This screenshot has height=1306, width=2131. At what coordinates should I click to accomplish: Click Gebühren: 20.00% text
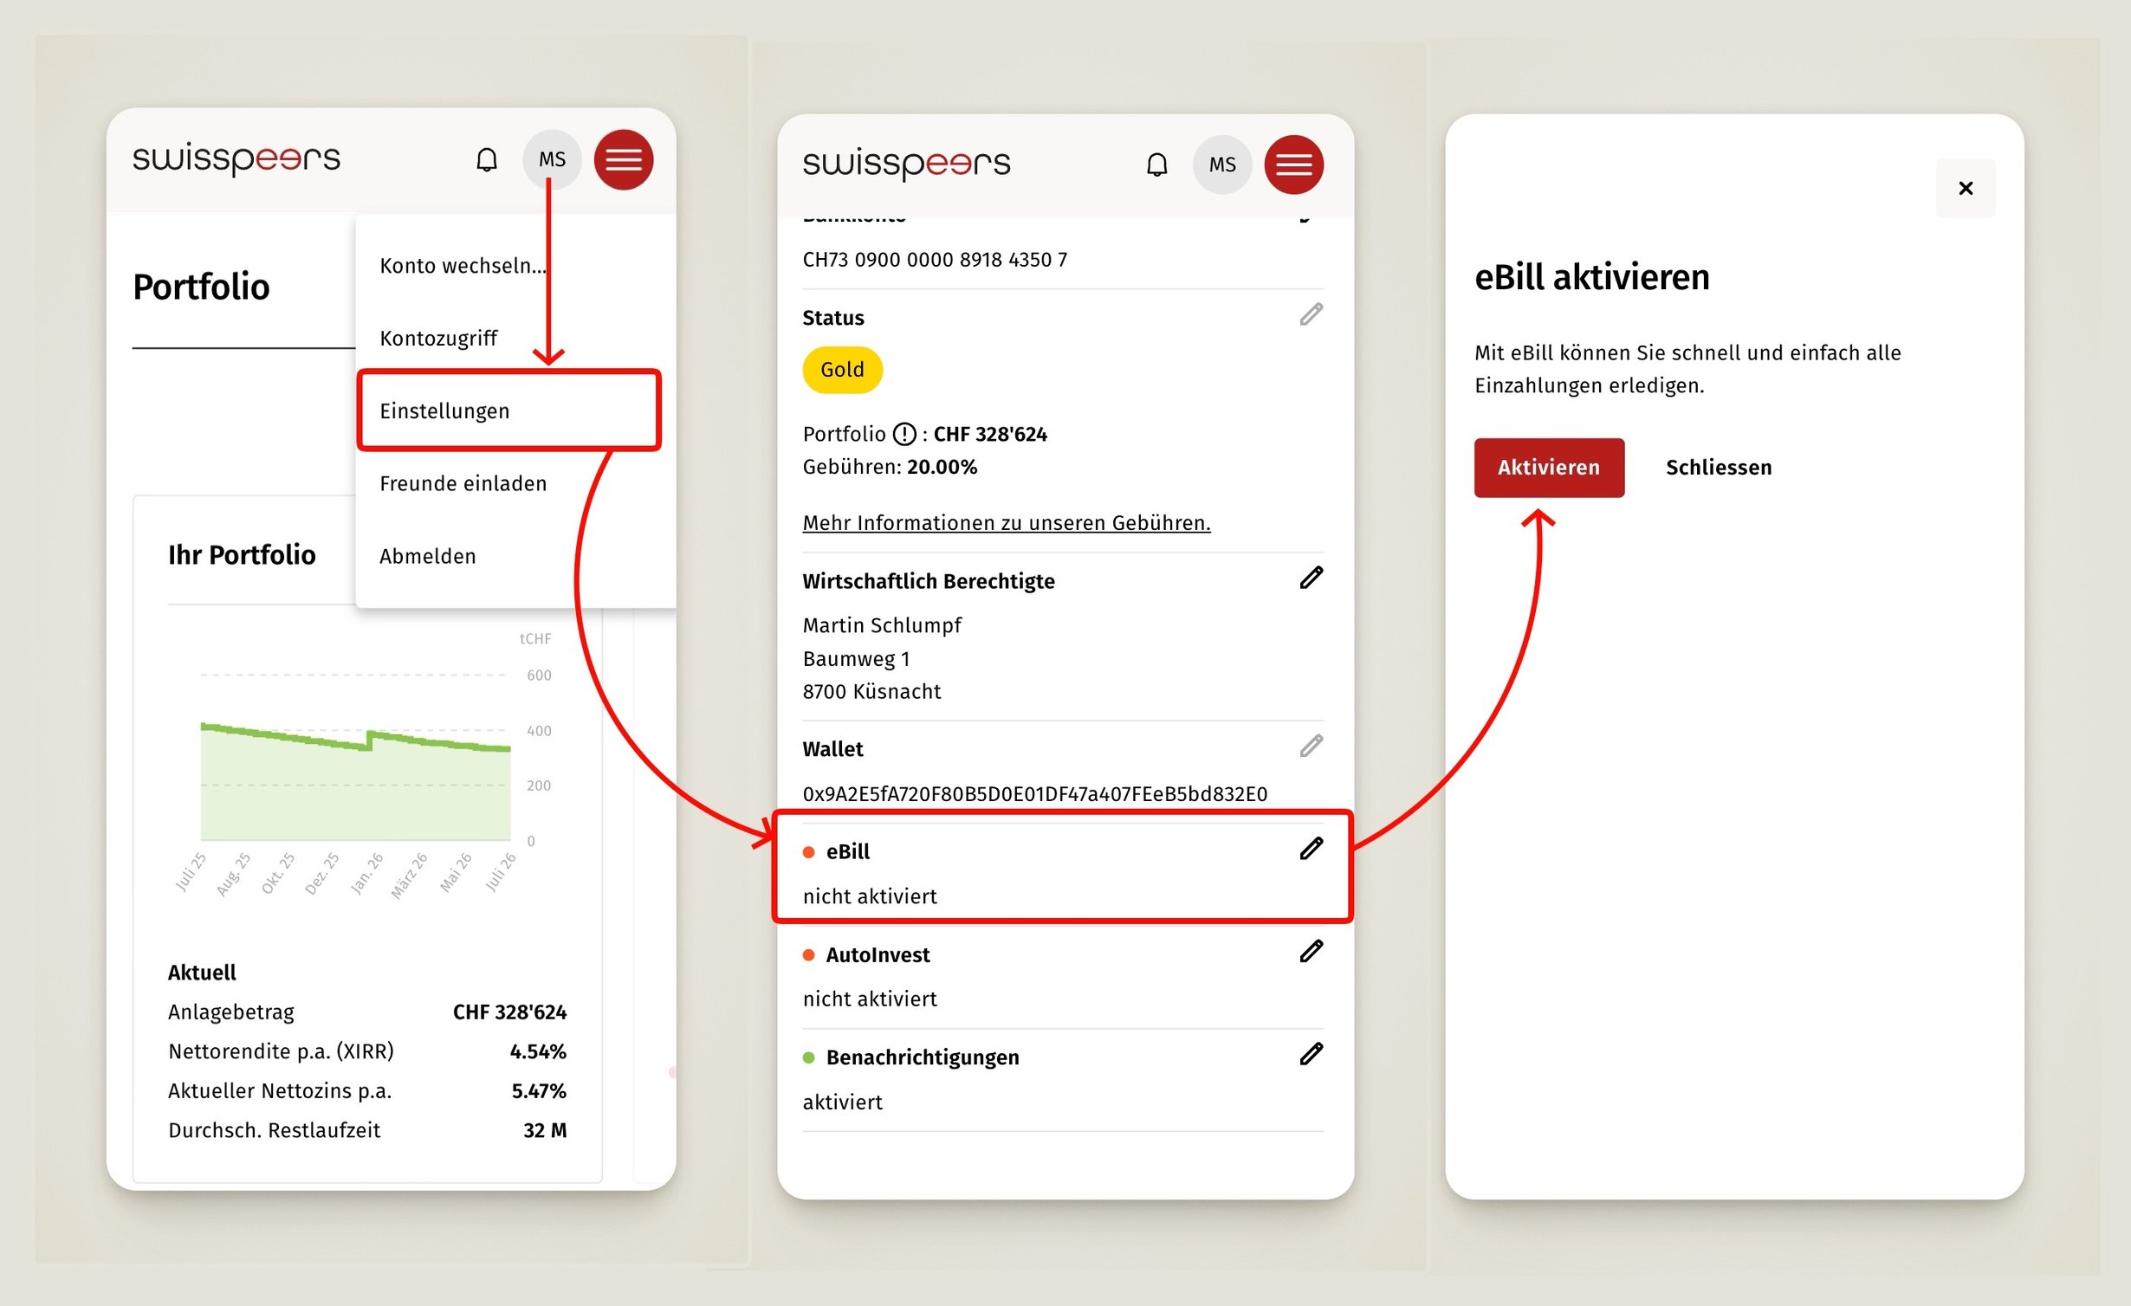click(890, 468)
